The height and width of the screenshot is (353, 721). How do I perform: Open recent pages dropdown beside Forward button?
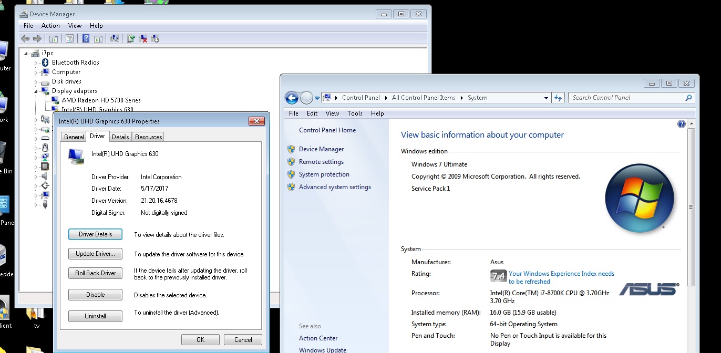click(317, 98)
